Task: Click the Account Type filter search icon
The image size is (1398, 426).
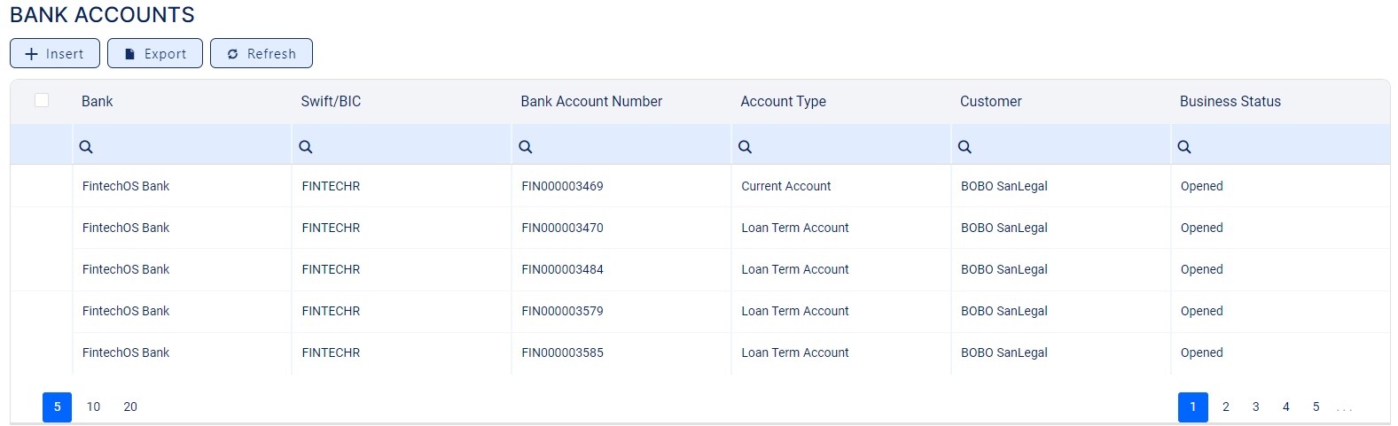Action: [746, 147]
